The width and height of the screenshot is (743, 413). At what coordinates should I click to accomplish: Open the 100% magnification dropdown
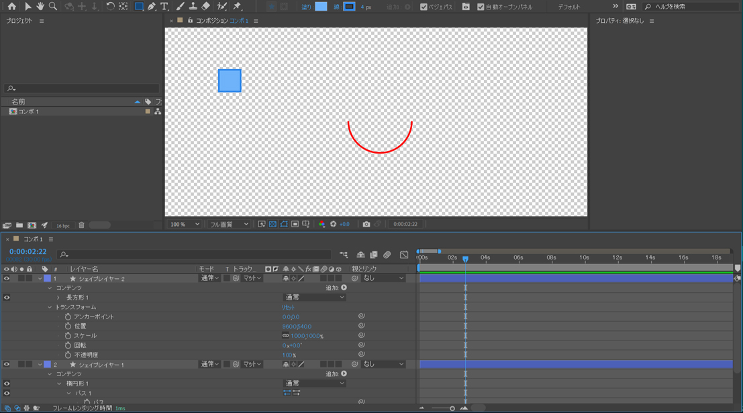(x=185, y=225)
